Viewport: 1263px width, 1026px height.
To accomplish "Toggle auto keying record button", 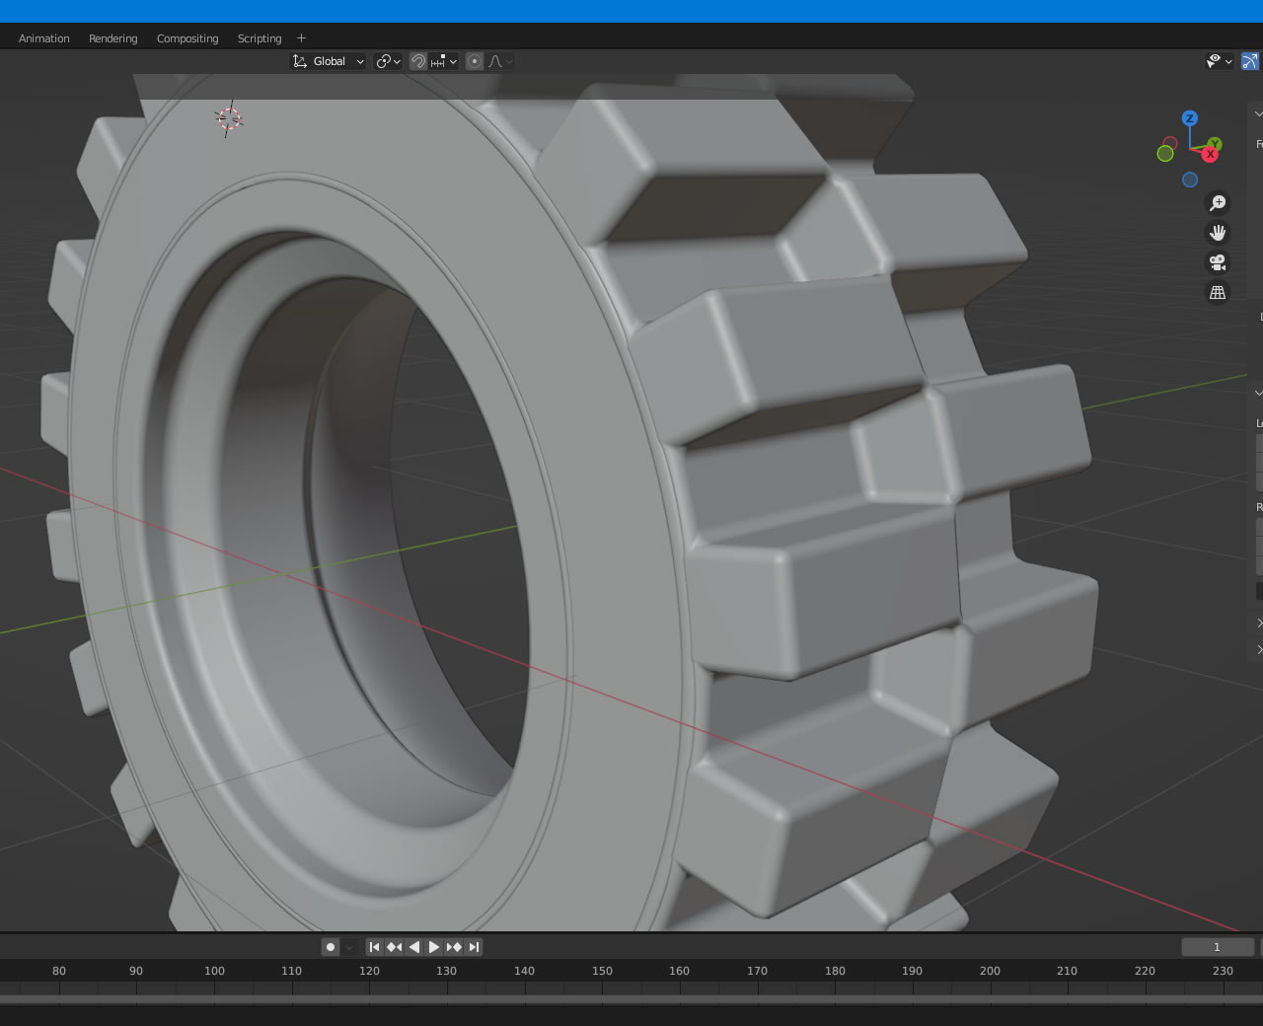I will click(x=331, y=947).
